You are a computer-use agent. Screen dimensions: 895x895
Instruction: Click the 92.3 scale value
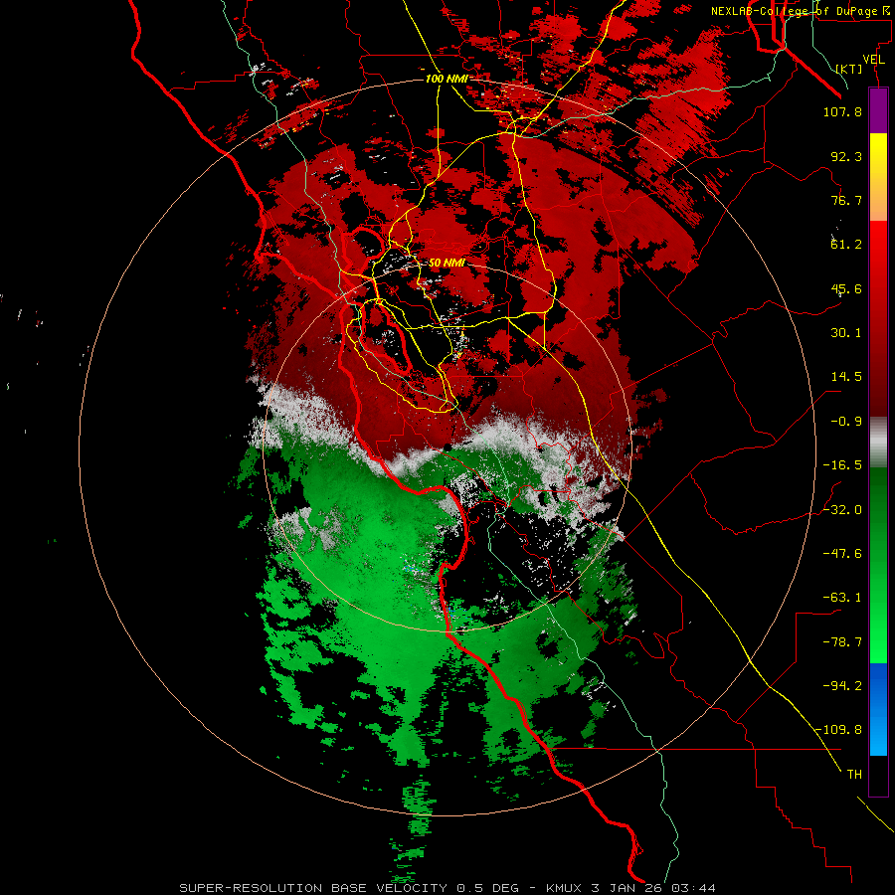coord(846,156)
